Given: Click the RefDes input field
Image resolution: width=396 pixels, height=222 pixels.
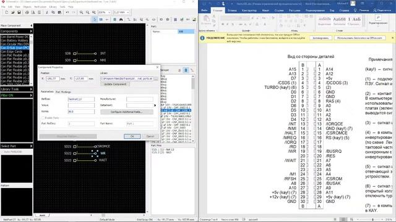Looking at the screenshot, I should (x=81, y=99).
